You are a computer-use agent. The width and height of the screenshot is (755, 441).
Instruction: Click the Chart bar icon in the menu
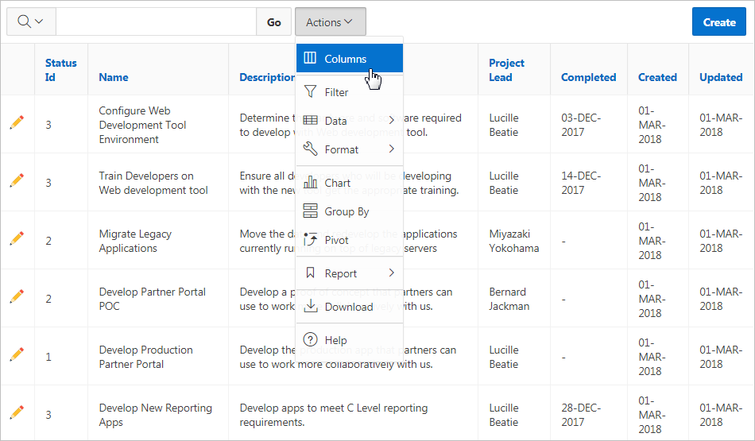pos(311,183)
